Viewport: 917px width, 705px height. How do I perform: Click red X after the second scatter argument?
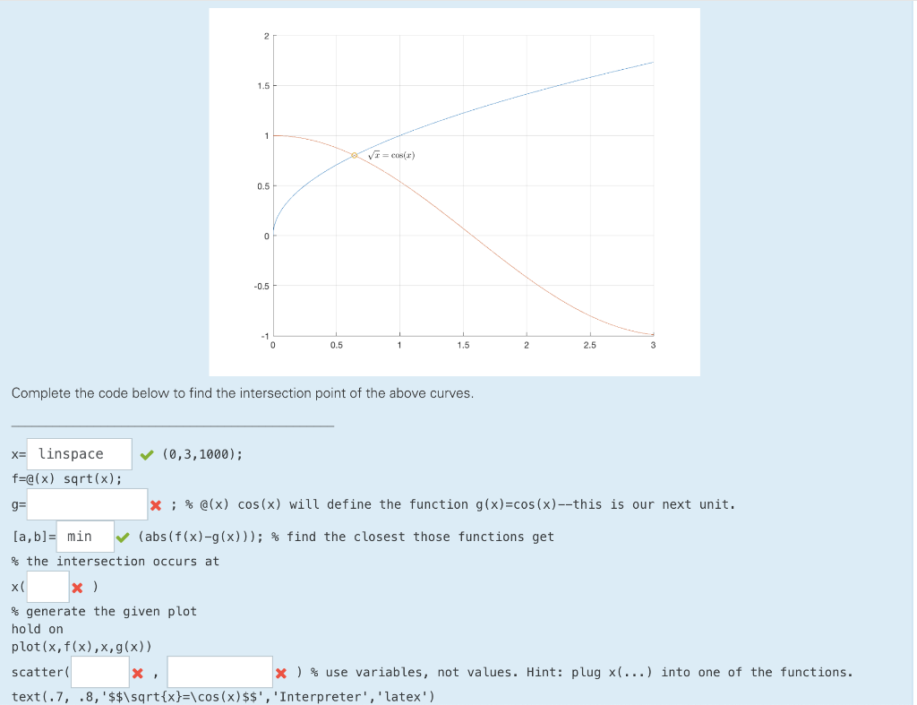pos(281,671)
